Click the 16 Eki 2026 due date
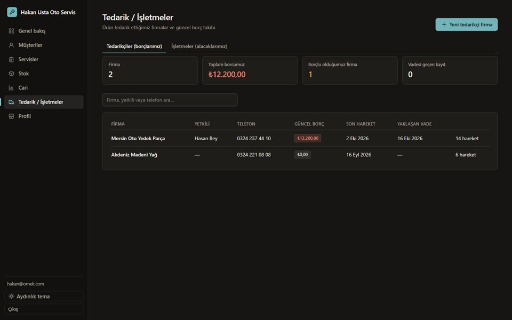This screenshot has width=512, height=320. pos(410,139)
